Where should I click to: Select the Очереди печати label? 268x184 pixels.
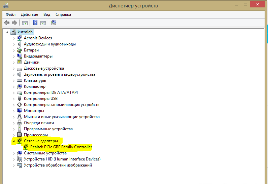pyautogui.click(x=39, y=123)
